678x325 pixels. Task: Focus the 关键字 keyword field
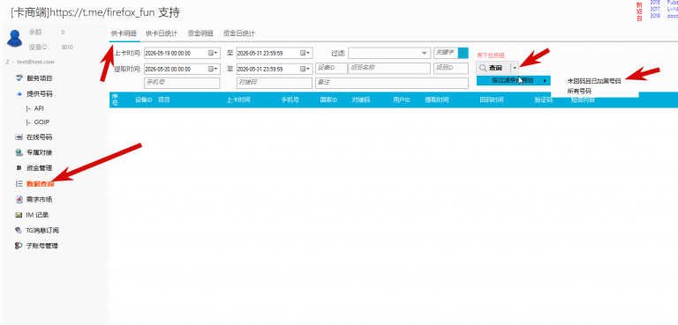click(446, 53)
